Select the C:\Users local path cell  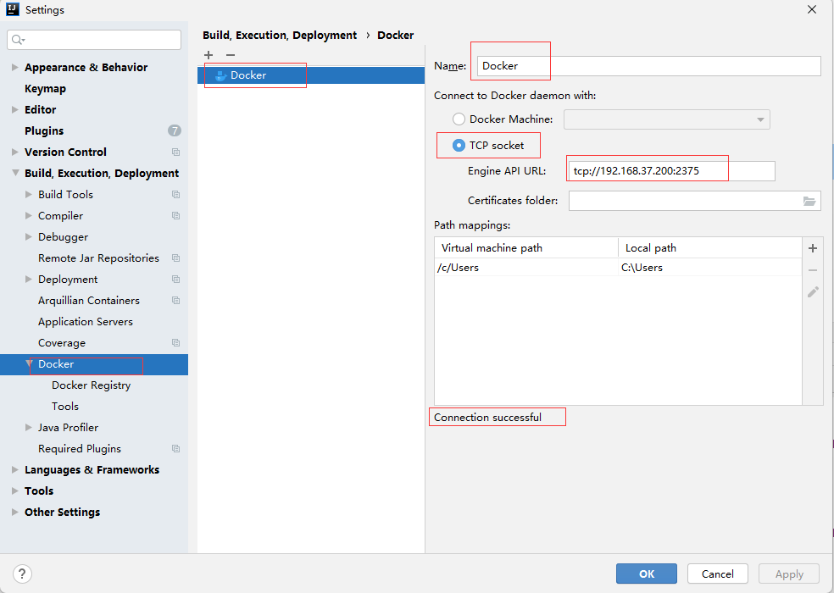[710, 268]
